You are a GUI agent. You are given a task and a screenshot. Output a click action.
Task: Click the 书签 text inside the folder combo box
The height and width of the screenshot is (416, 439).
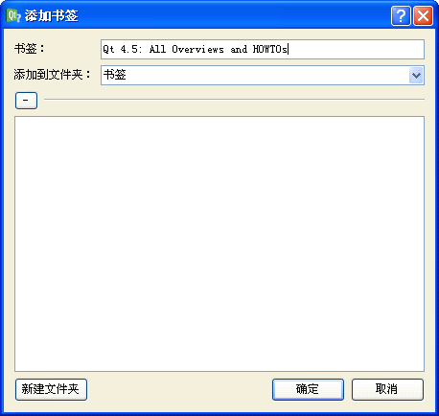114,75
